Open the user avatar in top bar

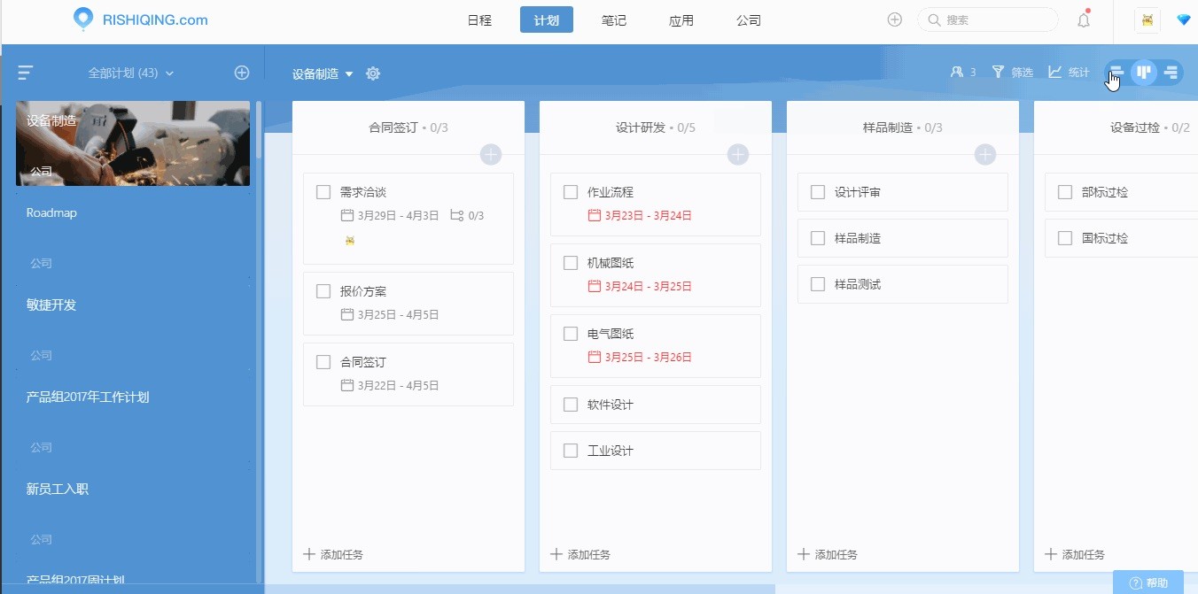(1147, 19)
